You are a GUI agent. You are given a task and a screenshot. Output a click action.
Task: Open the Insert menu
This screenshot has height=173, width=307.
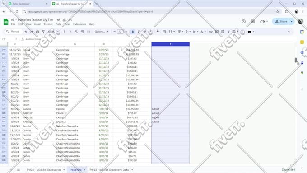[x=37, y=24]
